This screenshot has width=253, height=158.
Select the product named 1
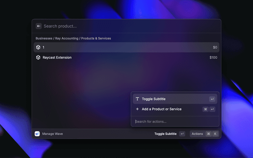(x=119, y=47)
